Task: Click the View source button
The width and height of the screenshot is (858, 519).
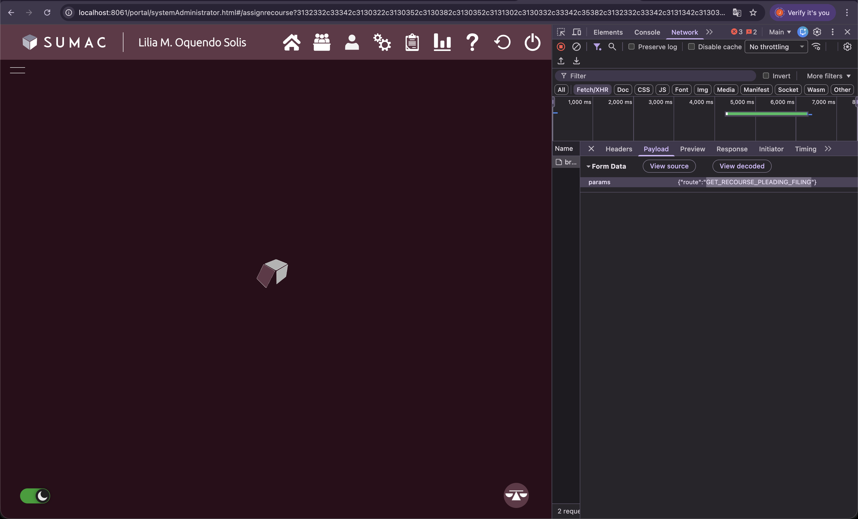Action: pos(669,166)
